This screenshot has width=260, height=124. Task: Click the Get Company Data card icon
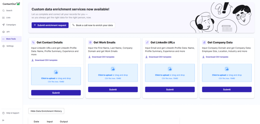[204, 42]
